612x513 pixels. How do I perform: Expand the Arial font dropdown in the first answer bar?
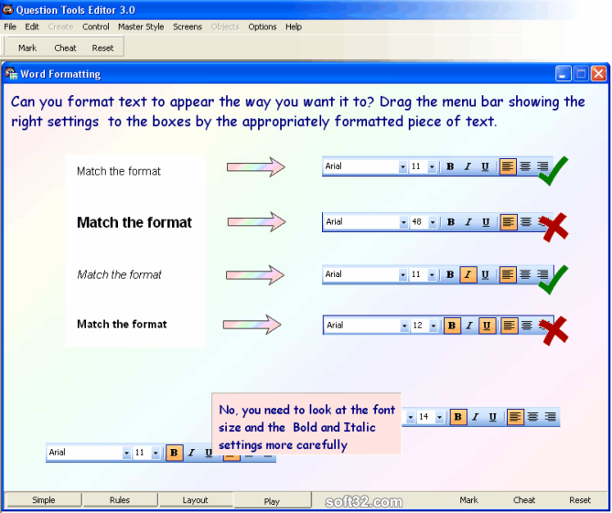coord(403,167)
